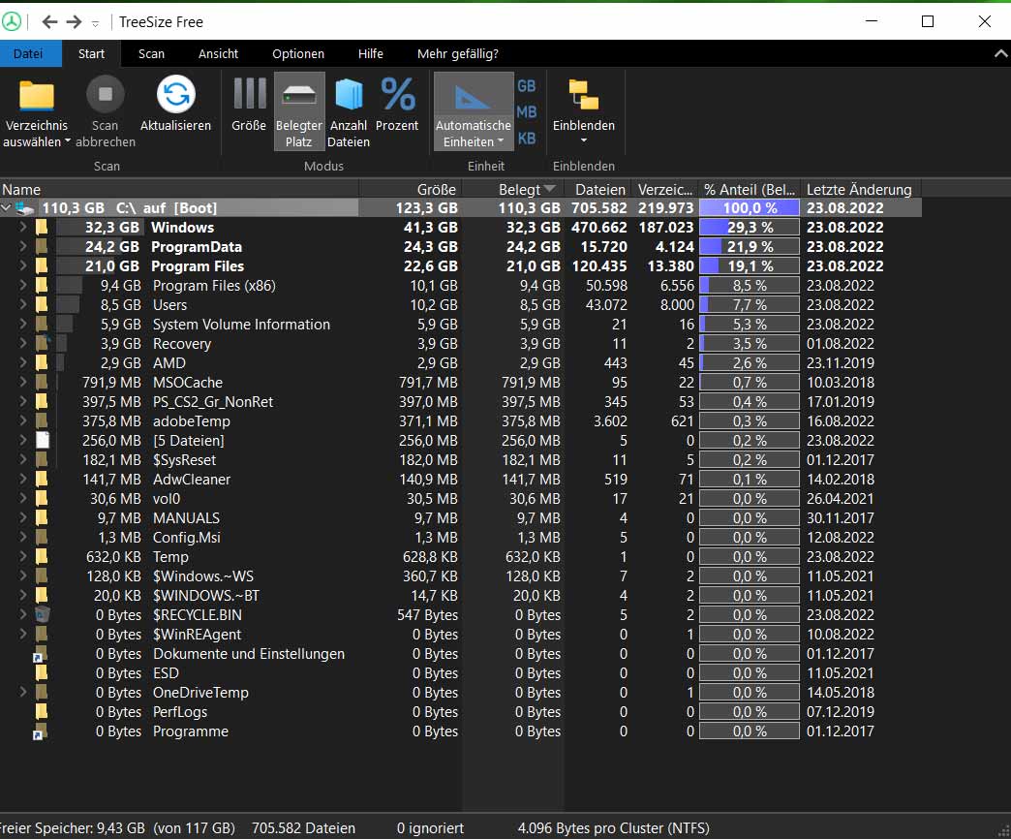Open the quick access customize dropdown arrow
The width and height of the screenshot is (1011, 840).
click(96, 24)
